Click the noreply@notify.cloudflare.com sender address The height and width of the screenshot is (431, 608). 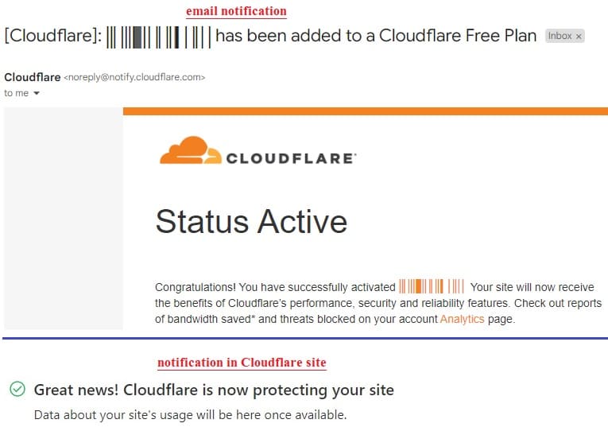coord(134,77)
